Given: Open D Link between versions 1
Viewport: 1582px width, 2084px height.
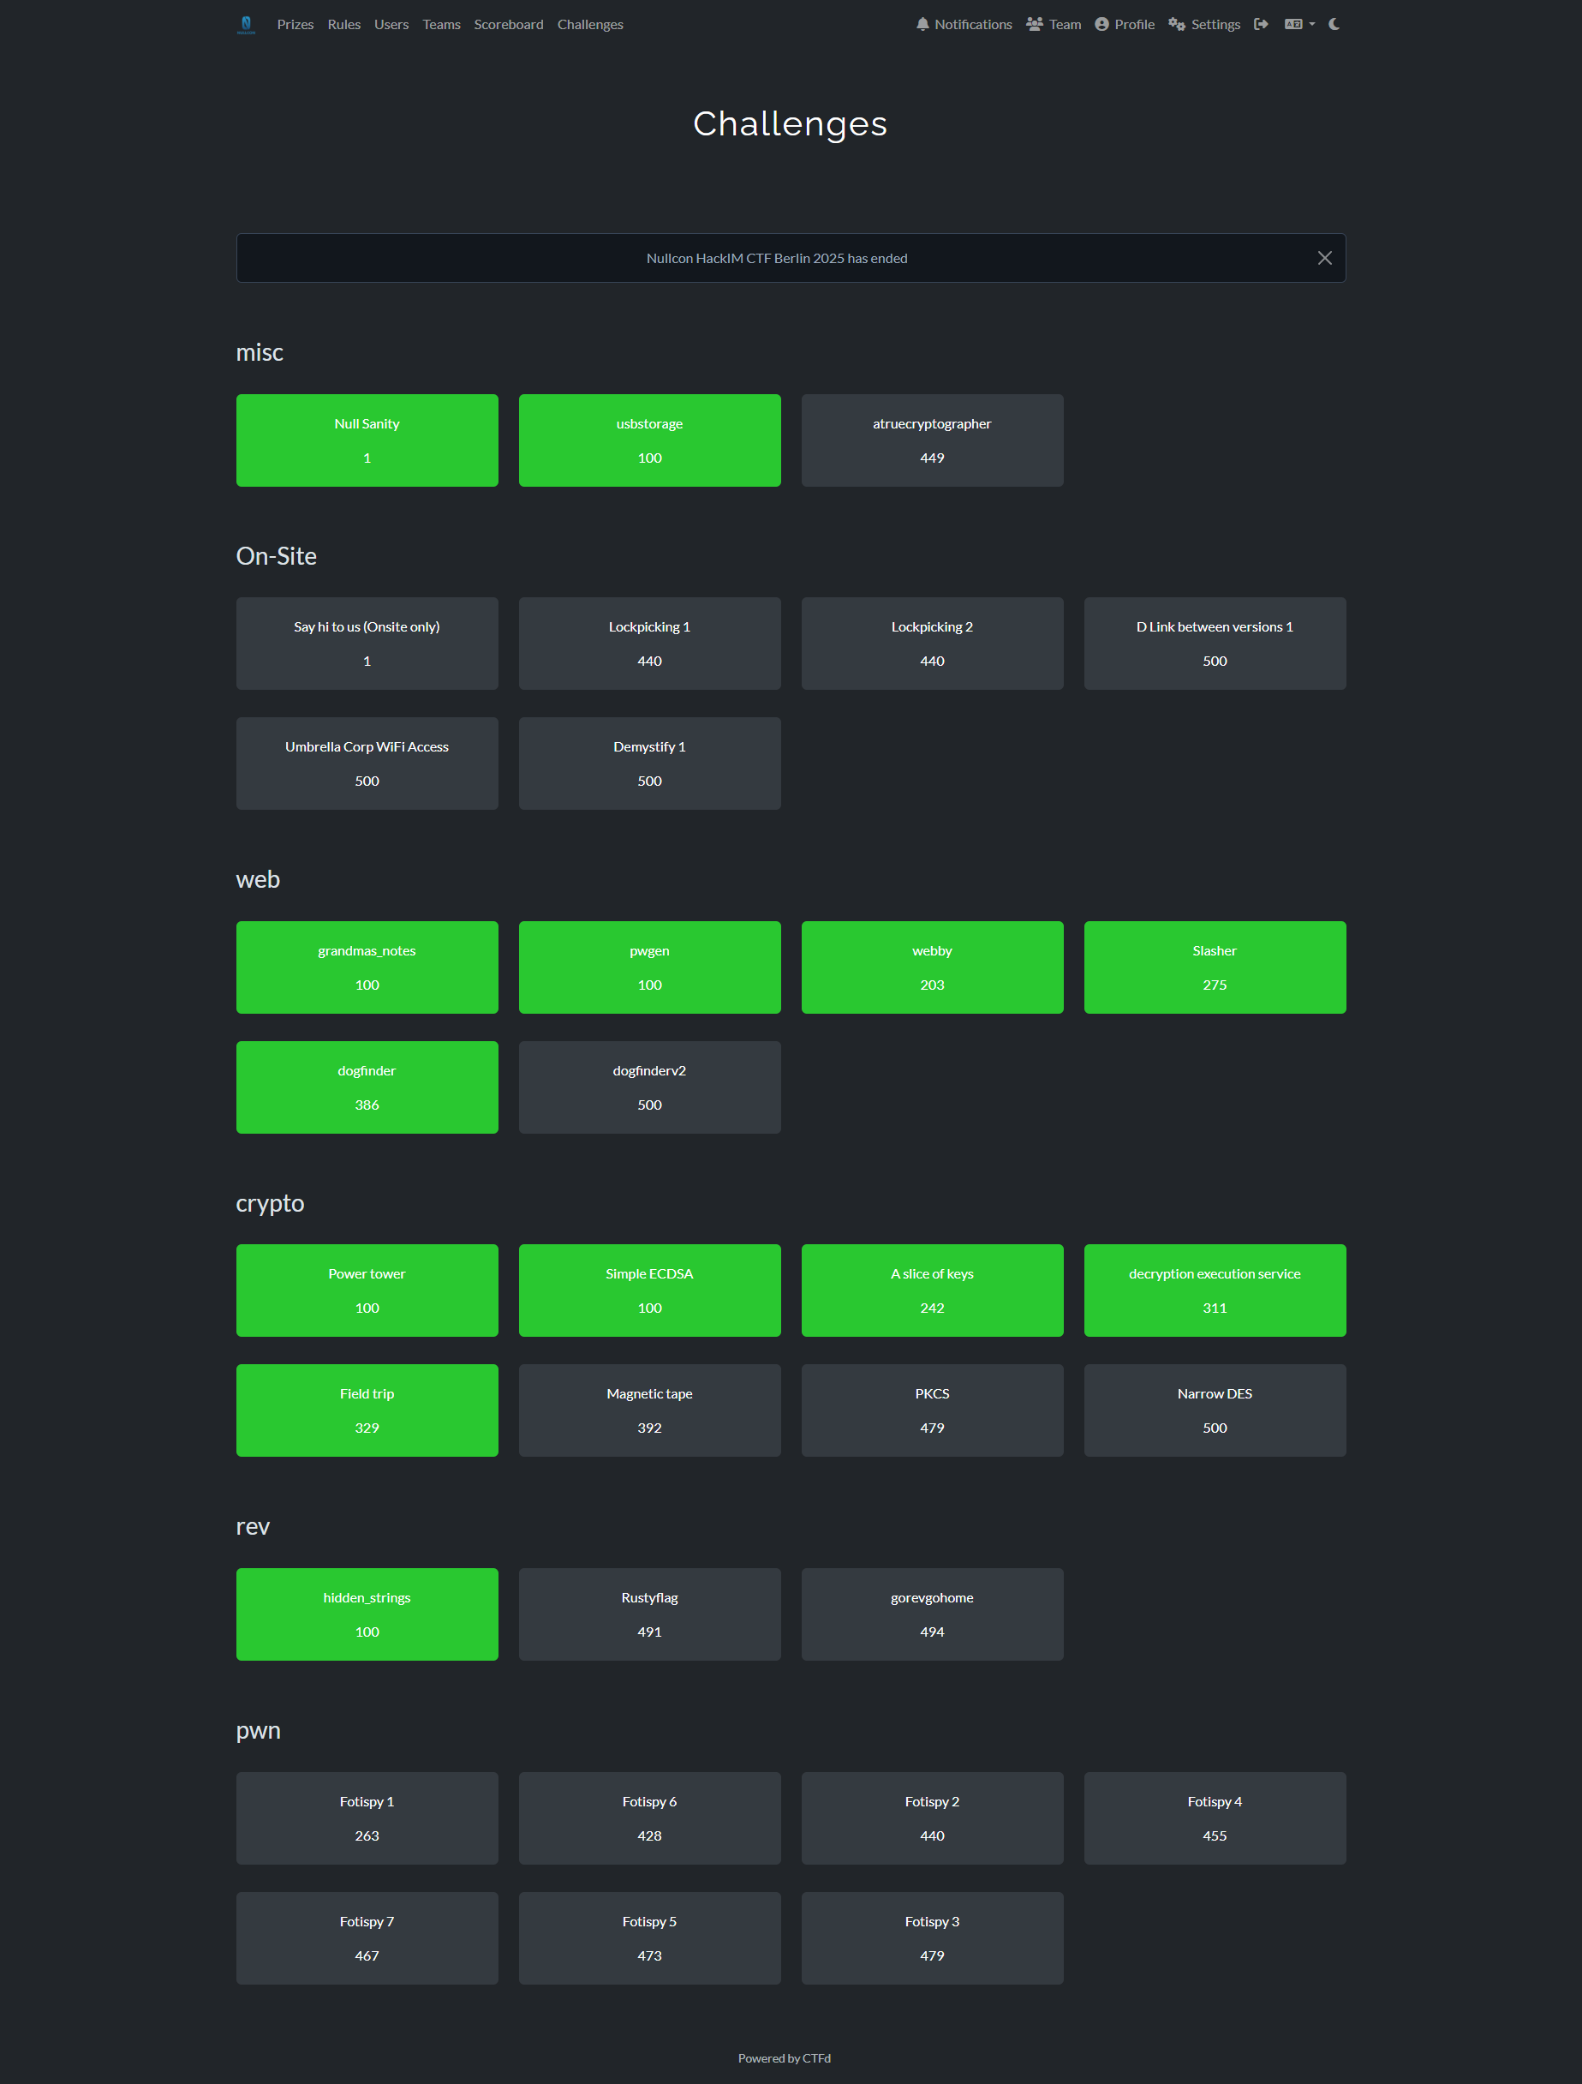Looking at the screenshot, I should pos(1215,644).
